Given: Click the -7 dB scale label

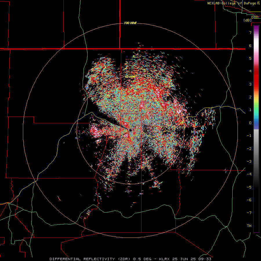Looking at the screenshot, I should coord(249,213).
